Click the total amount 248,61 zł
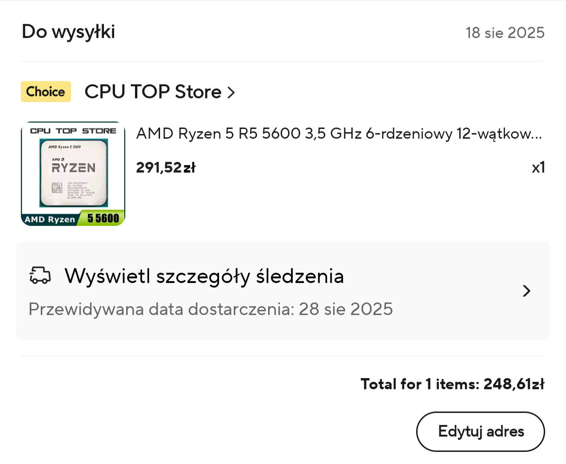 pyautogui.click(x=514, y=384)
